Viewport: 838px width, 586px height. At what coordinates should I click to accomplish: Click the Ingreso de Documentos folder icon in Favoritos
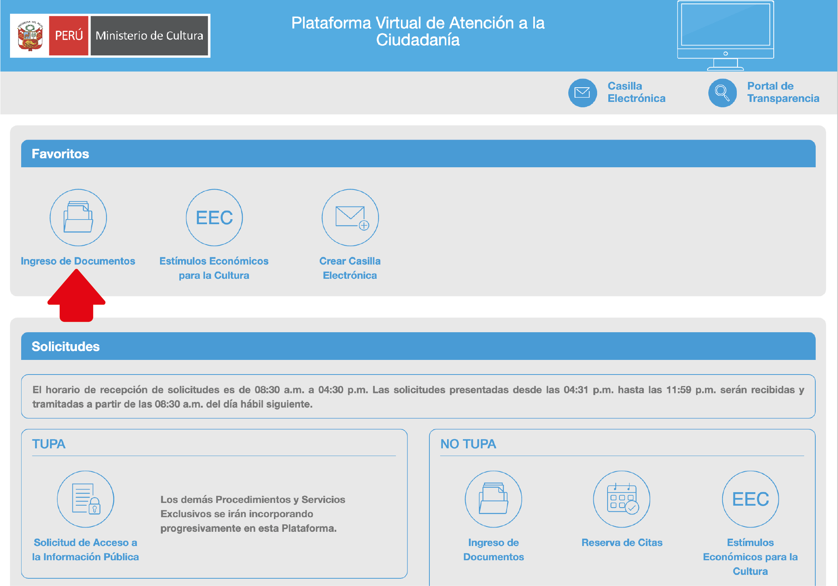tap(78, 217)
